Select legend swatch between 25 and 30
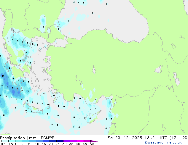The image size is (188, 145). point(60,141)
